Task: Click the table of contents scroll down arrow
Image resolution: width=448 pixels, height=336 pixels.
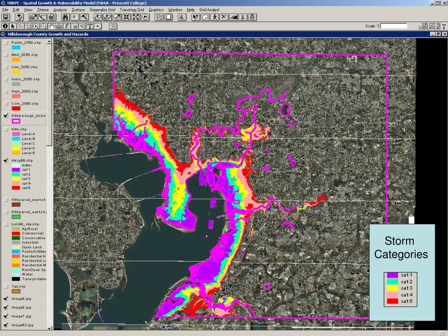Action: 49,328
